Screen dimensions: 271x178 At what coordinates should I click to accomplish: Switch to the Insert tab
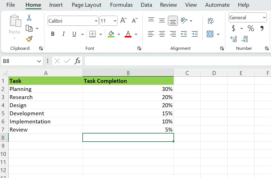pos(56,5)
